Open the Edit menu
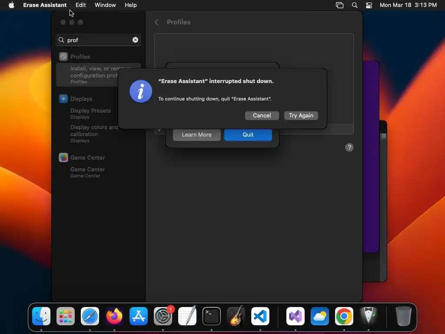 [x=80, y=5]
